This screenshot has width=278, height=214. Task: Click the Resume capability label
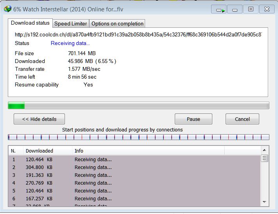coord(37,85)
